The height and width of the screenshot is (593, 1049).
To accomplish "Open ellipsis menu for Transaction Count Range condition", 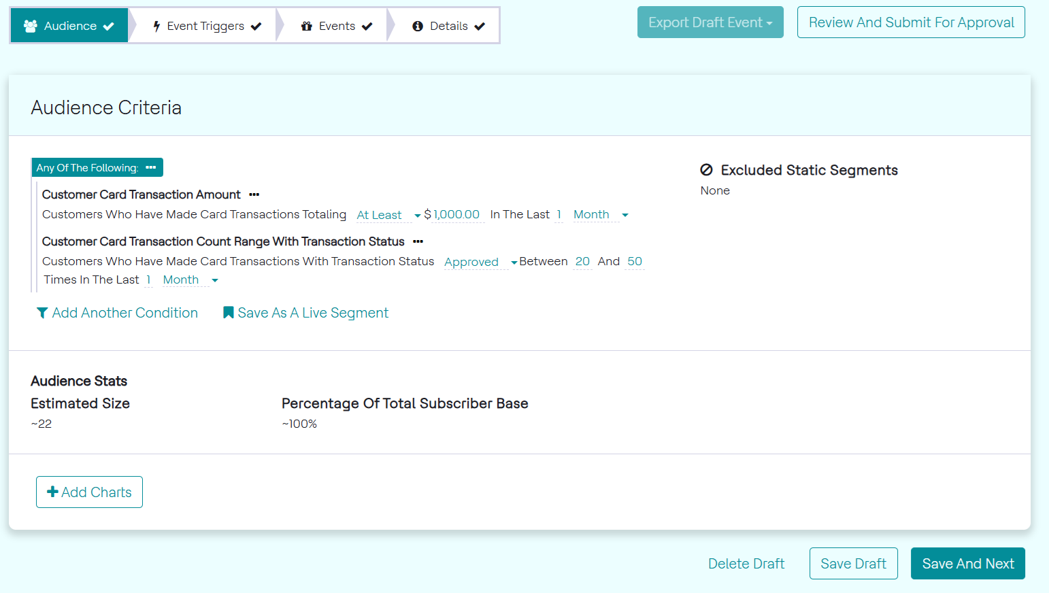I will tap(418, 241).
